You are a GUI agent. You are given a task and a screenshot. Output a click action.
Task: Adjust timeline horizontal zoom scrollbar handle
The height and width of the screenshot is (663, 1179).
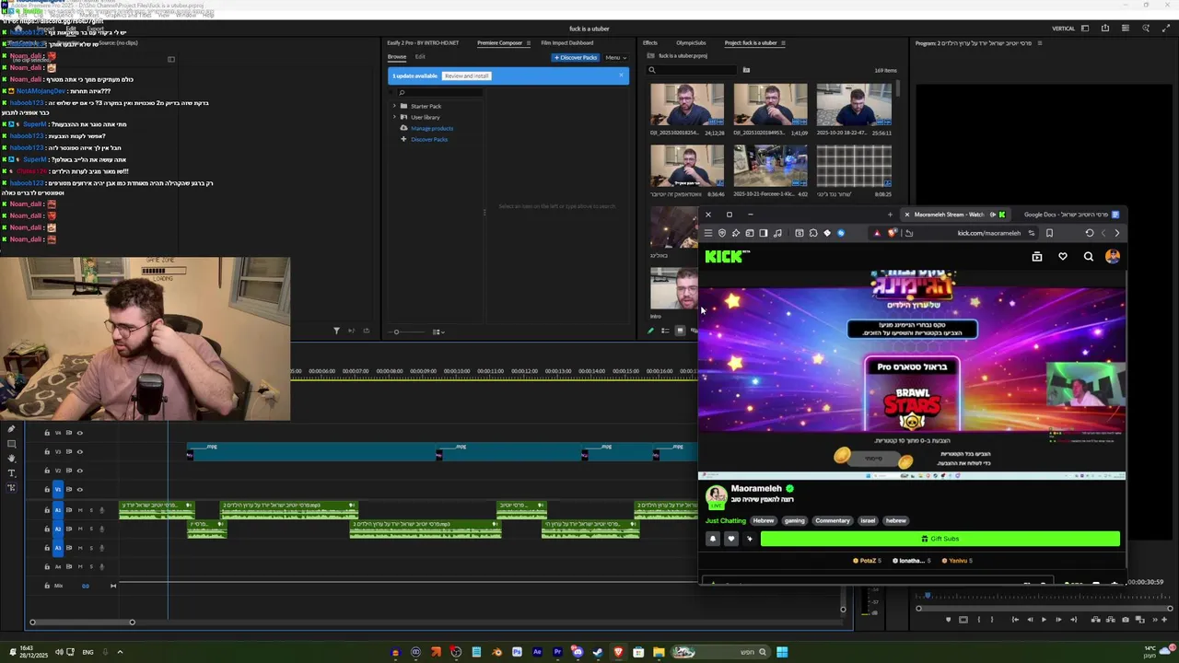point(132,622)
